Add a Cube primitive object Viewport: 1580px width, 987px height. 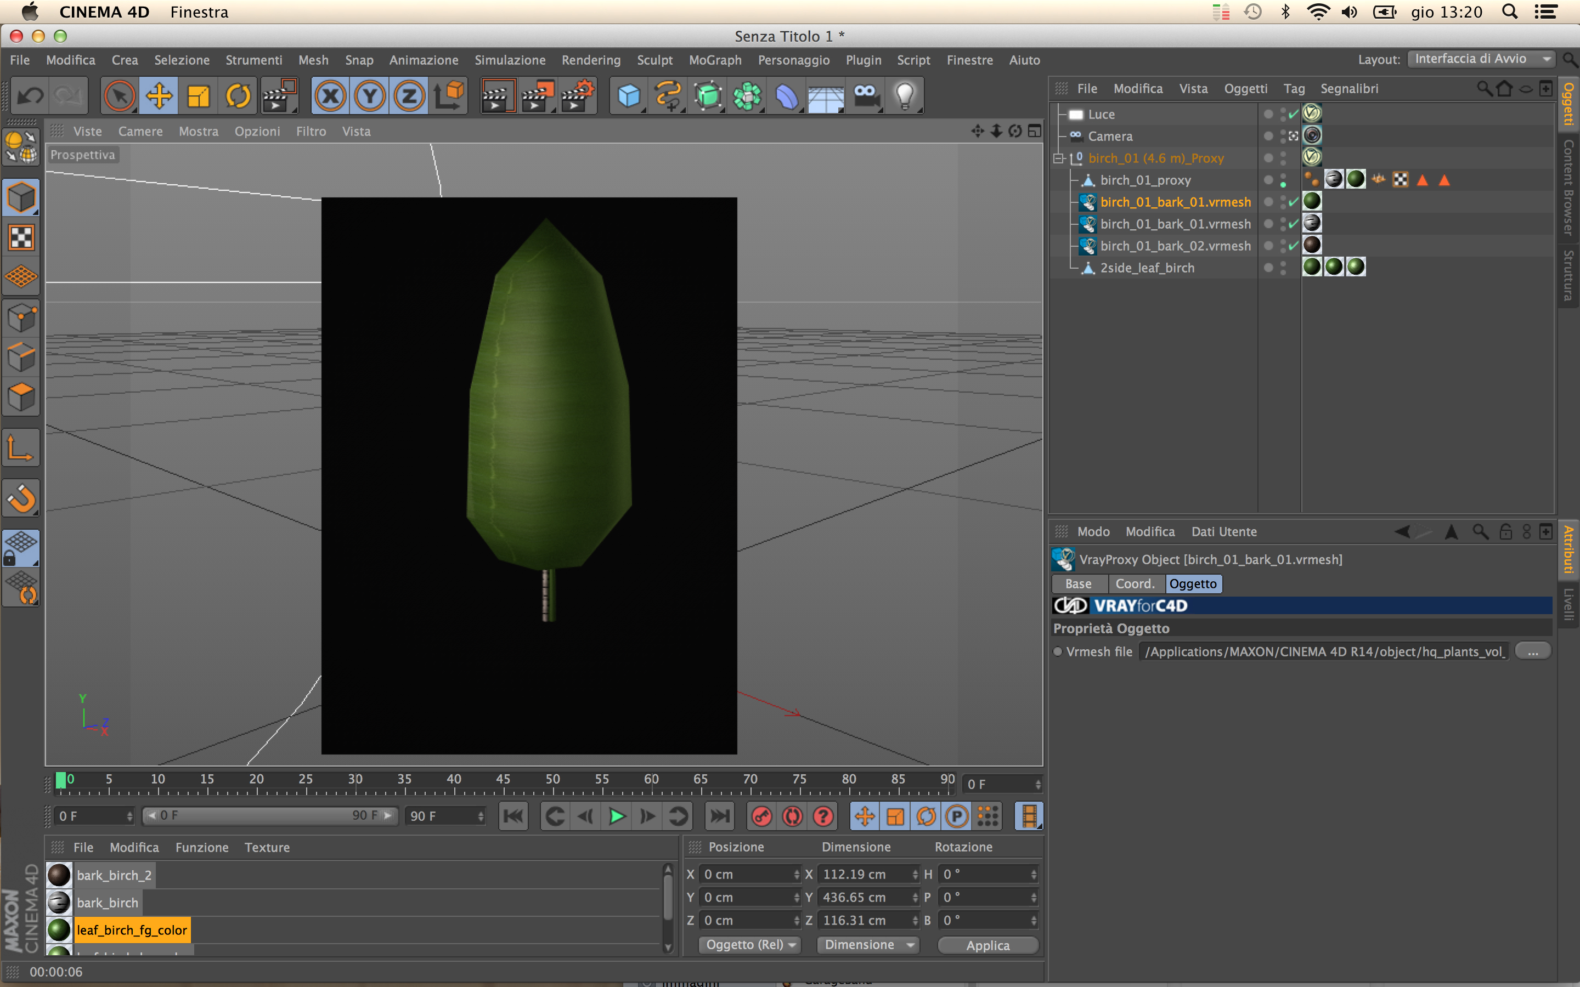click(628, 97)
